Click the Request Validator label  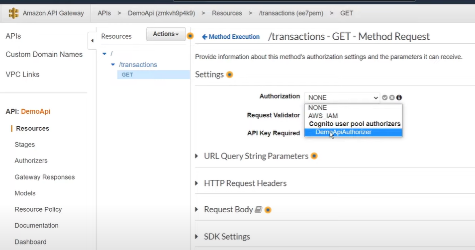(273, 115)
